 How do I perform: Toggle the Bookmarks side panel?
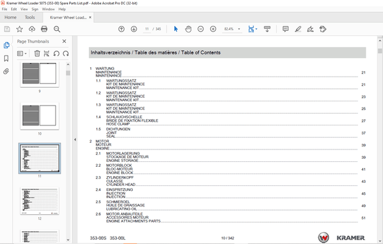[6, 58]
